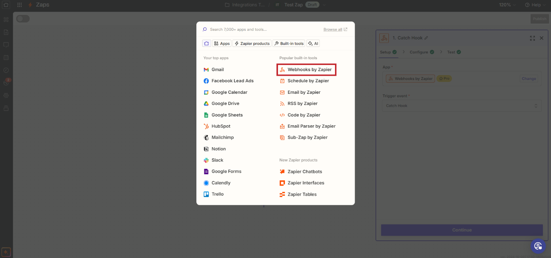Choose Google Forms app

point(223,171)
